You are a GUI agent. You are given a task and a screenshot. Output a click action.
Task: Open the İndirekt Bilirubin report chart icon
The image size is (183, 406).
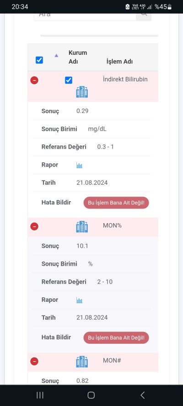pyautogui.click(x=79, y=165)
